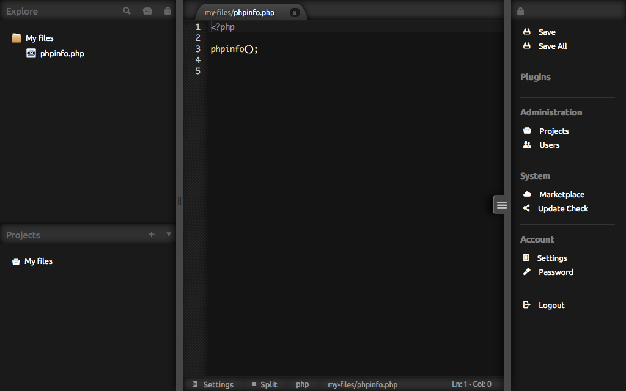Screen dimensions: 626x391
Task: Select the phpinfo.php file icon in the tree
Action: [31, 53]
